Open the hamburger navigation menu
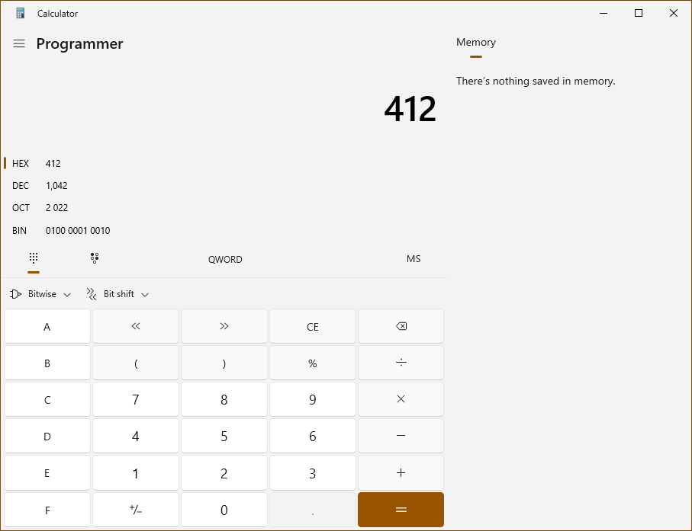The image size is (692, 531). [19, 43]
